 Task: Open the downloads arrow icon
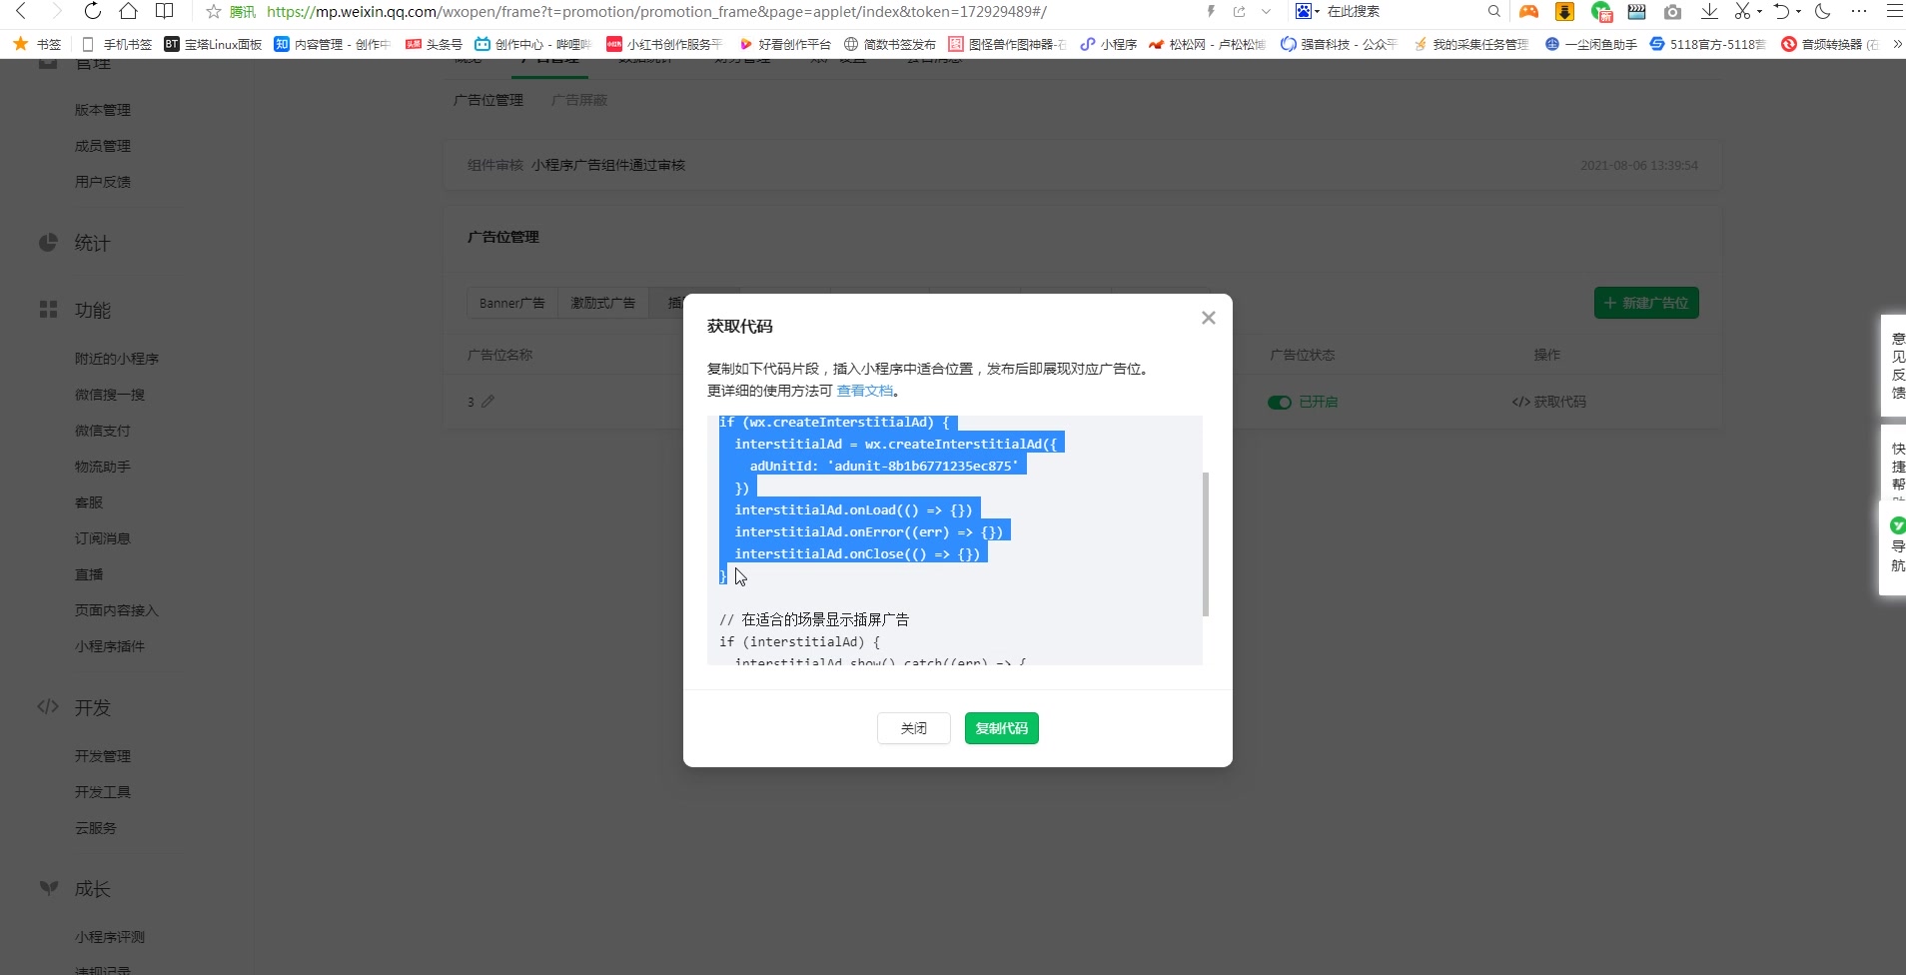point(1709,12)
